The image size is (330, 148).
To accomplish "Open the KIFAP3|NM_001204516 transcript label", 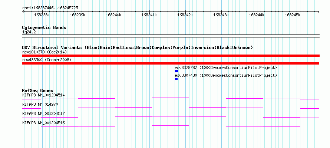I will coord(43,123).
